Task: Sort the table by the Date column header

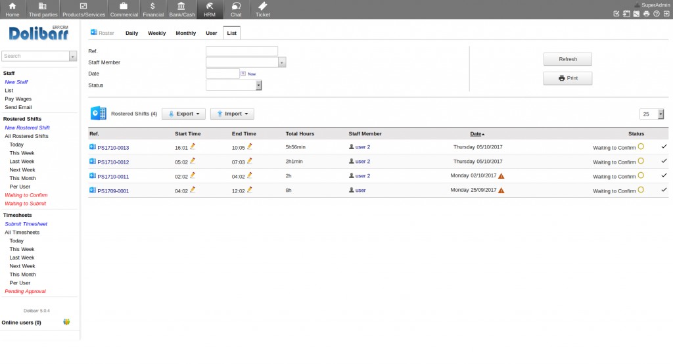Action: (477, 134)
